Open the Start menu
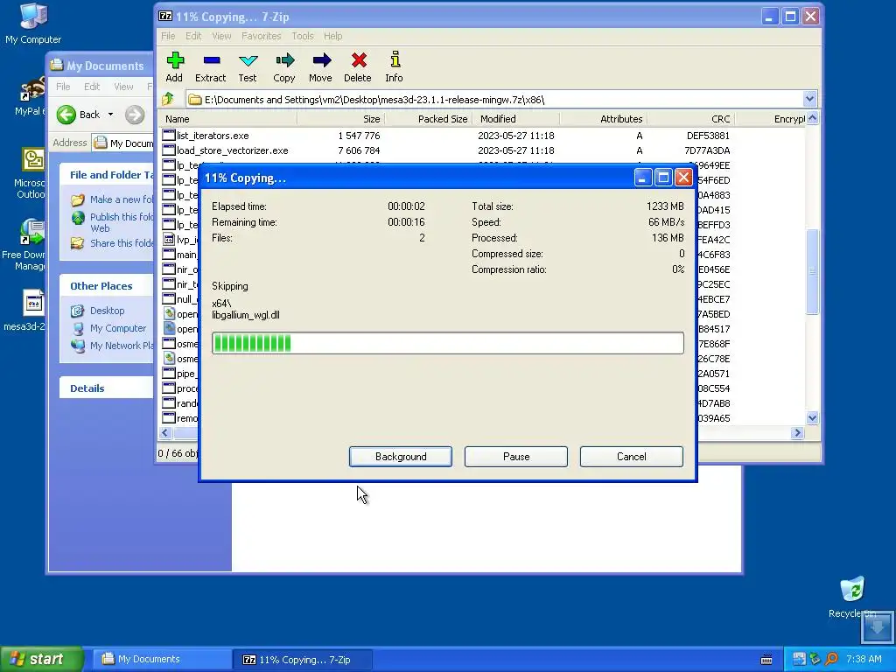Image resolution: width=896 pixels, height=672 pixels. [41, 659]
